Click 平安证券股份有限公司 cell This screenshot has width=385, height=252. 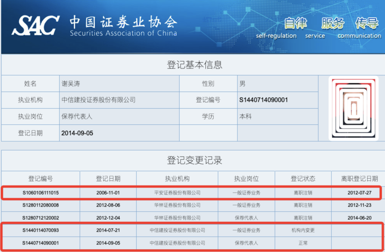coord(177,193)
